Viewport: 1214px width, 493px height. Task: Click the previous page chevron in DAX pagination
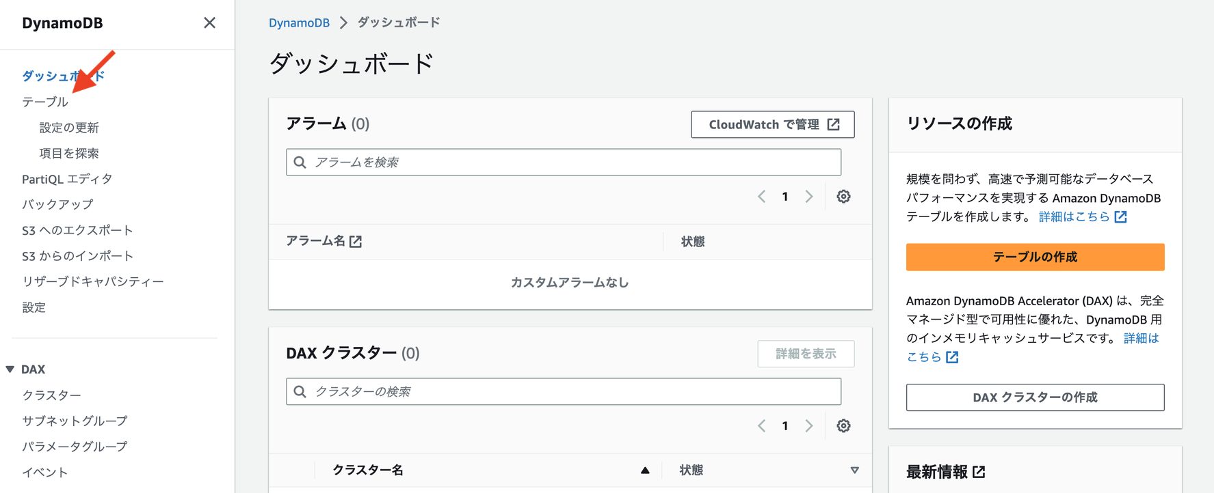tap(761, 425)
